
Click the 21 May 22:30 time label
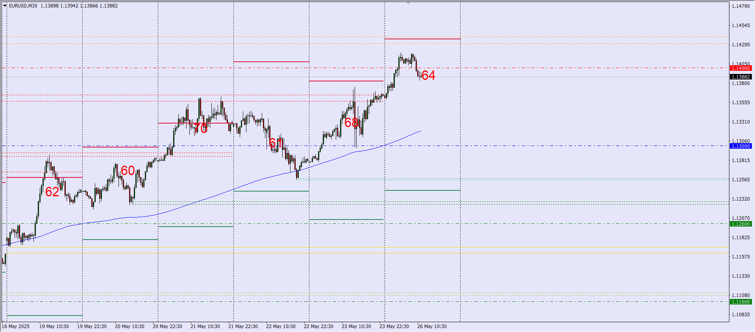pos(243,326)
